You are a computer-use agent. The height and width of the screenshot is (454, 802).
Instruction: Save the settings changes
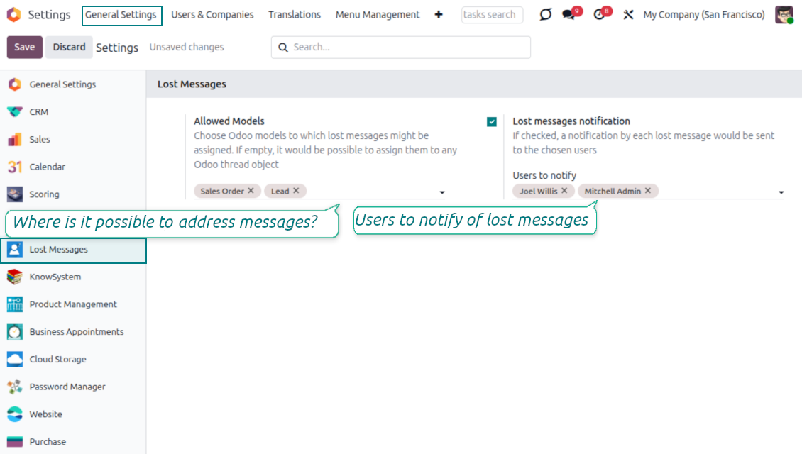pos(24,48)
